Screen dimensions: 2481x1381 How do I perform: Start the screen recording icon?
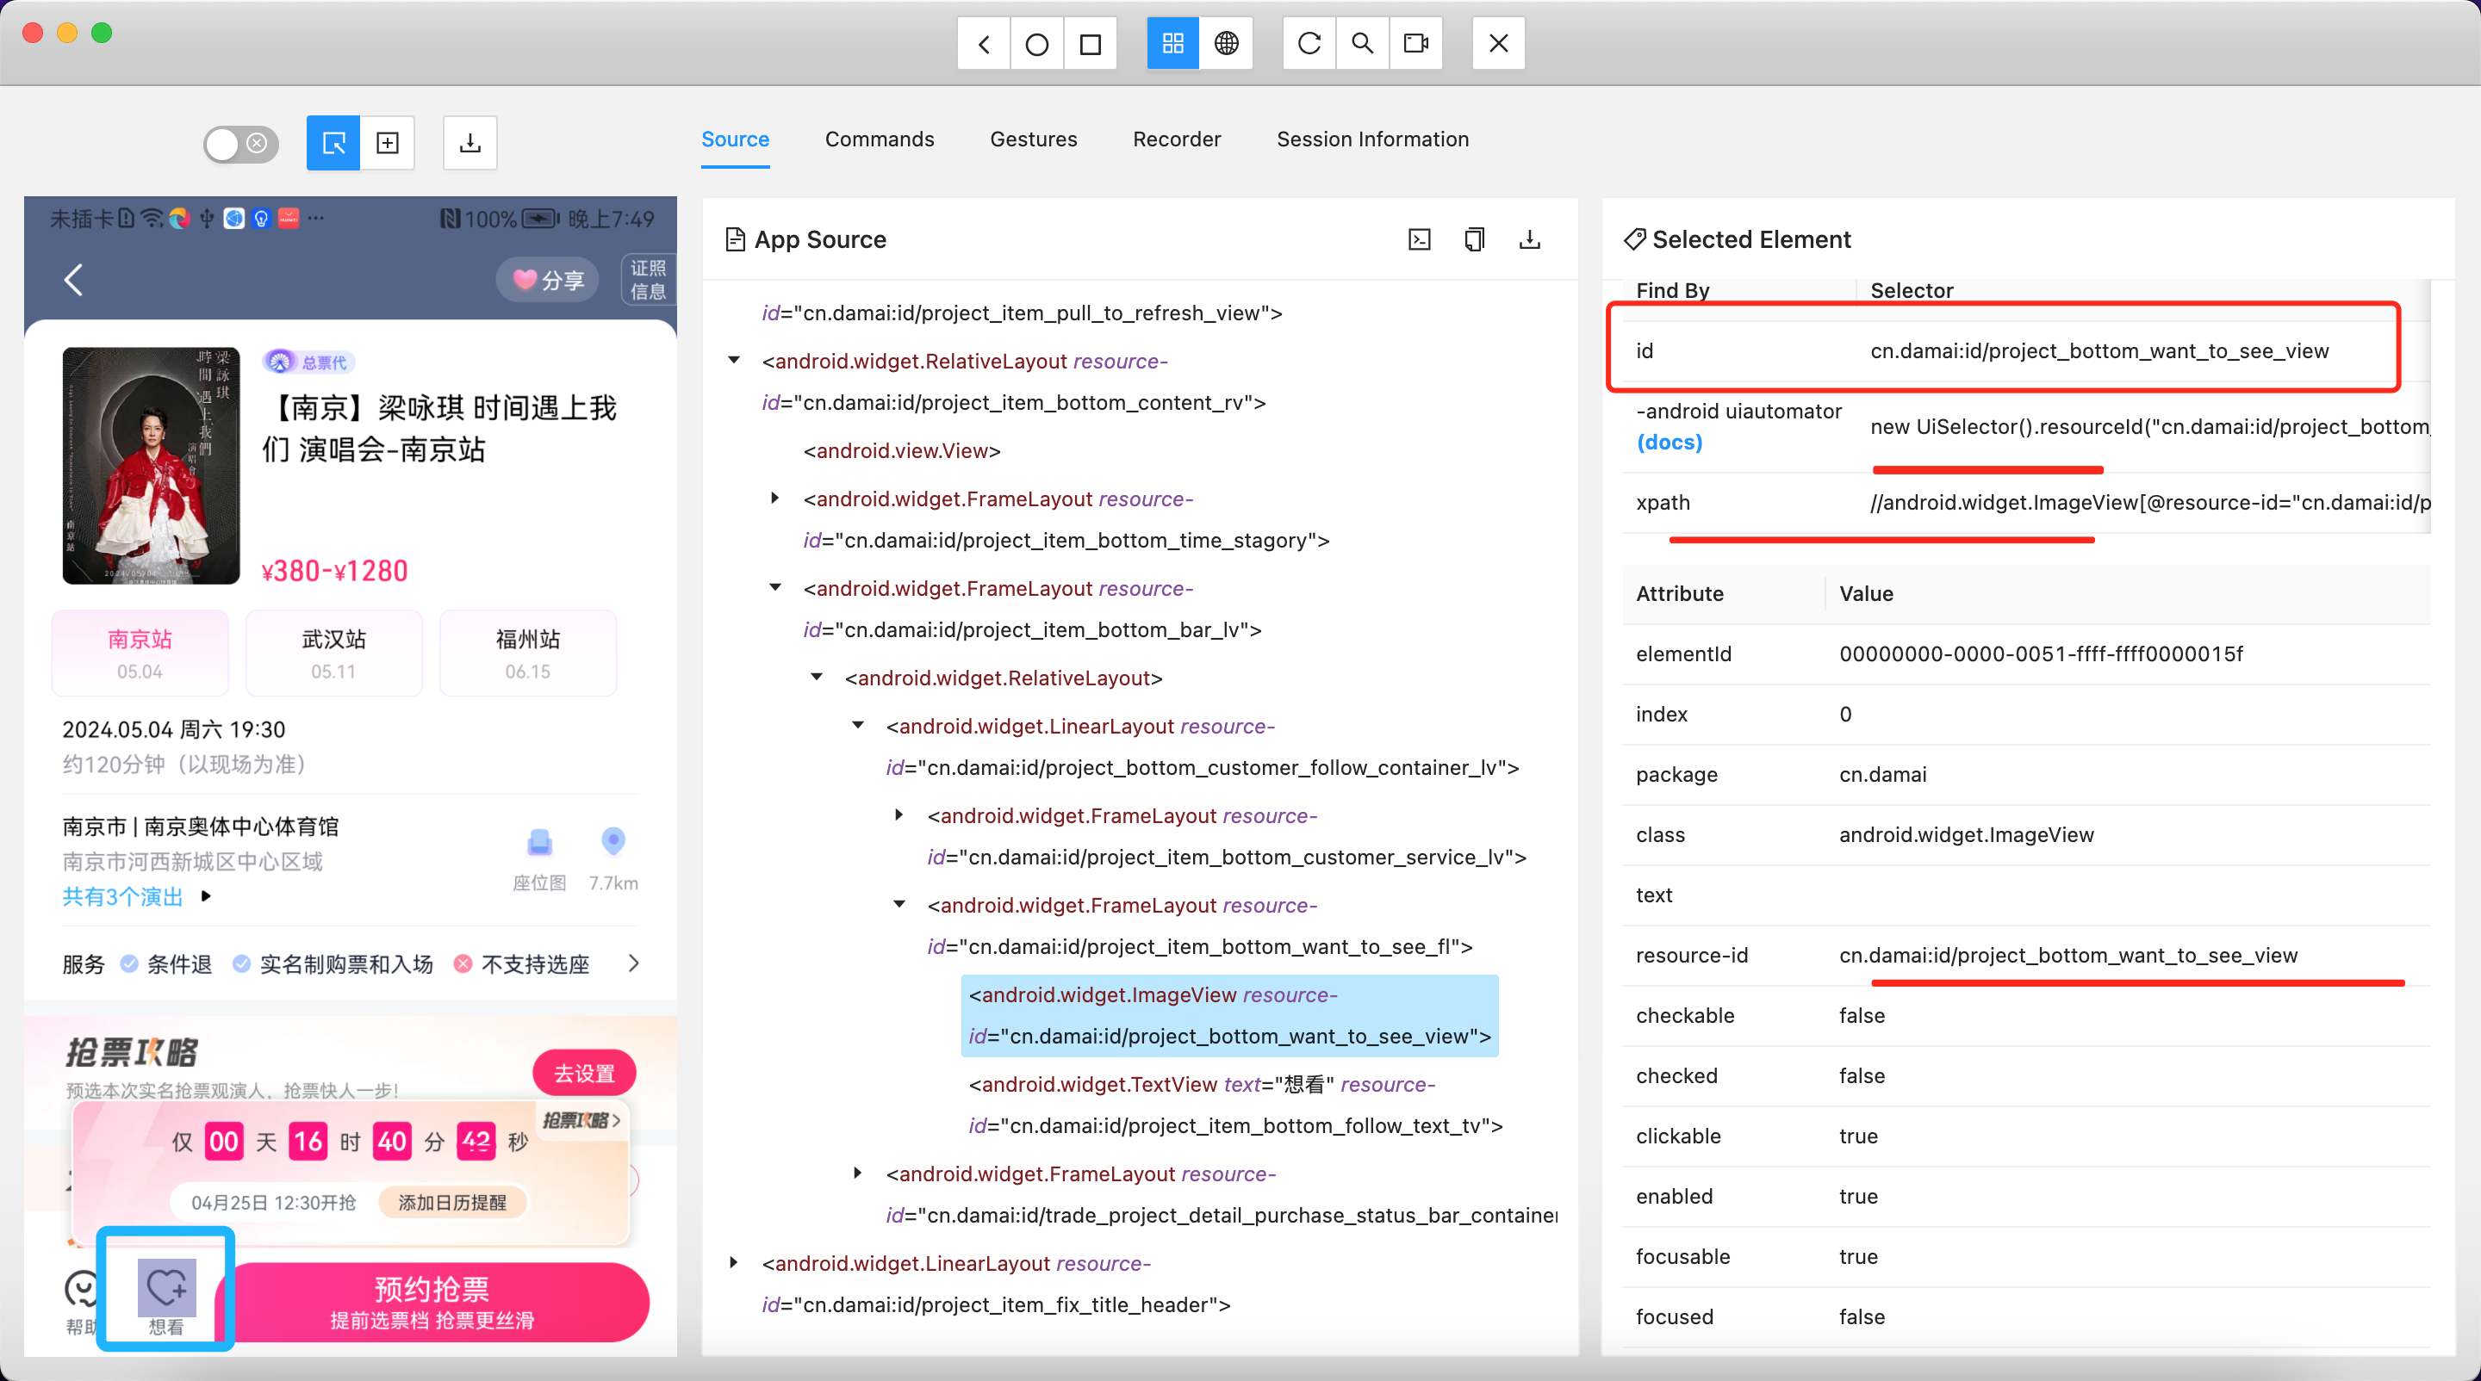[1415, 43]
